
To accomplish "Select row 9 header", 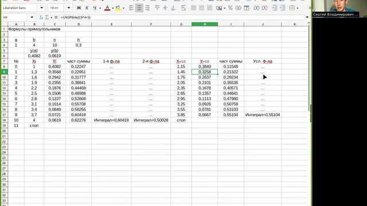I will [4, 72].
